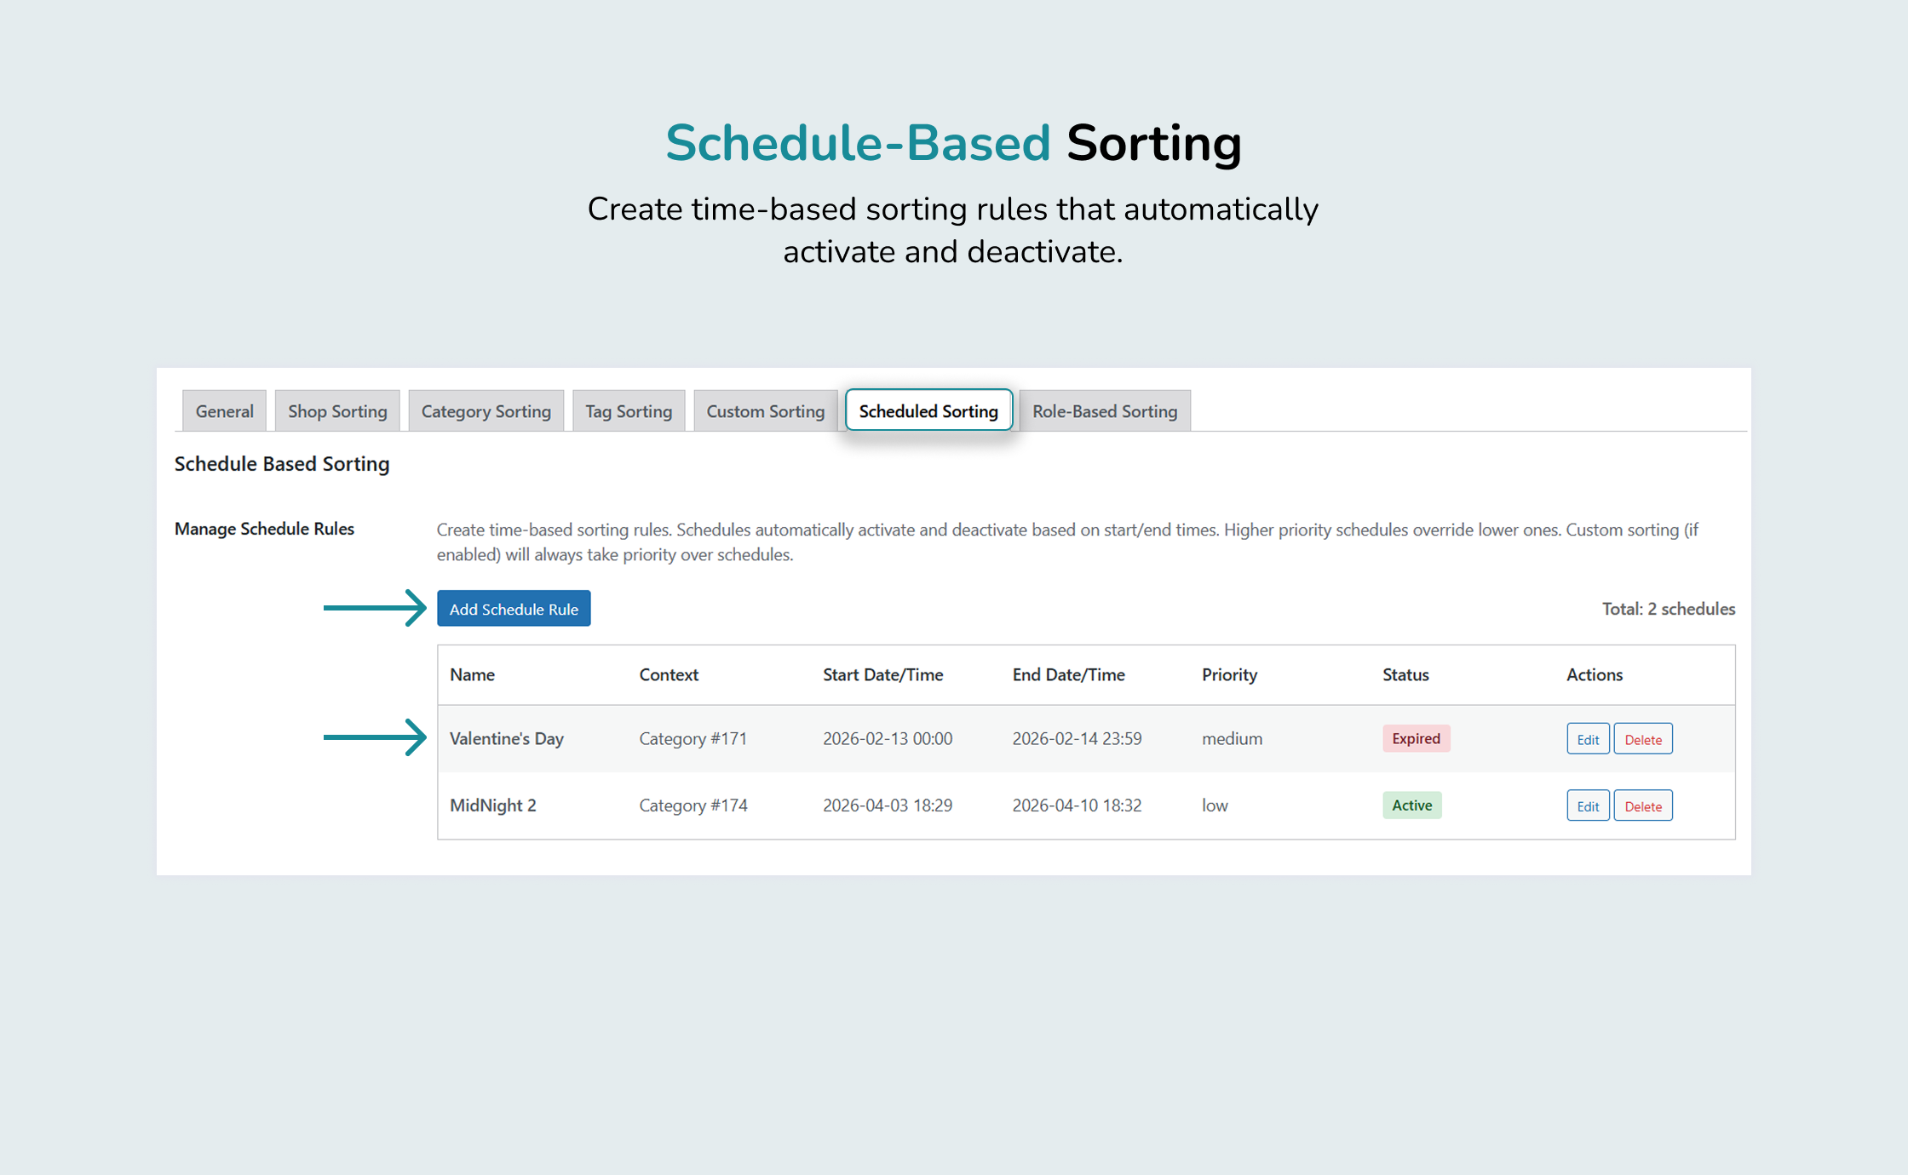Image resolution: width=1908 pixels, height=1175 pixels.
Task: Click the Context column header
Action: 669,674
